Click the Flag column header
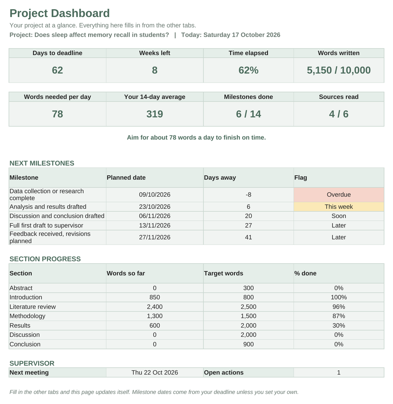Viewport: 393px width, 404px height. [339, 178]
